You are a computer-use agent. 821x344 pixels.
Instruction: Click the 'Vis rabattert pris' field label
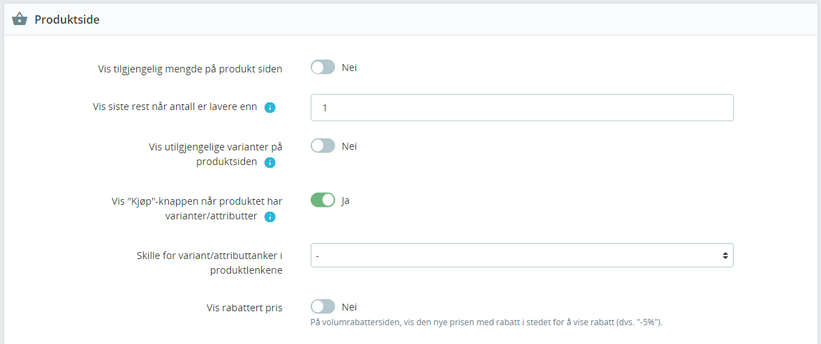pos(244,308)
